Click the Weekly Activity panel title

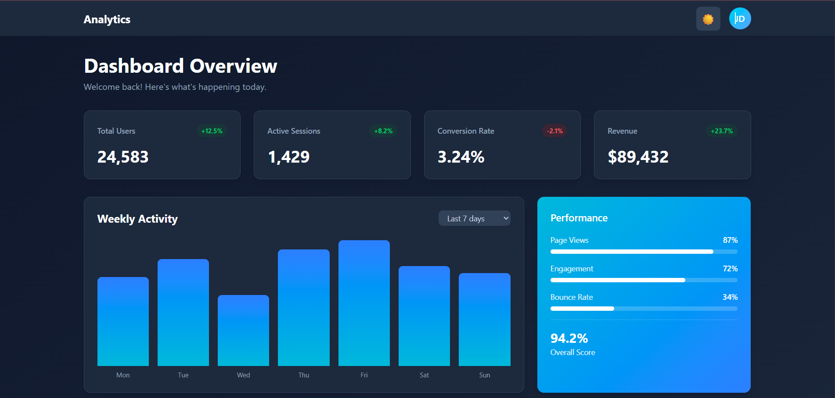(x=137, y=219)
